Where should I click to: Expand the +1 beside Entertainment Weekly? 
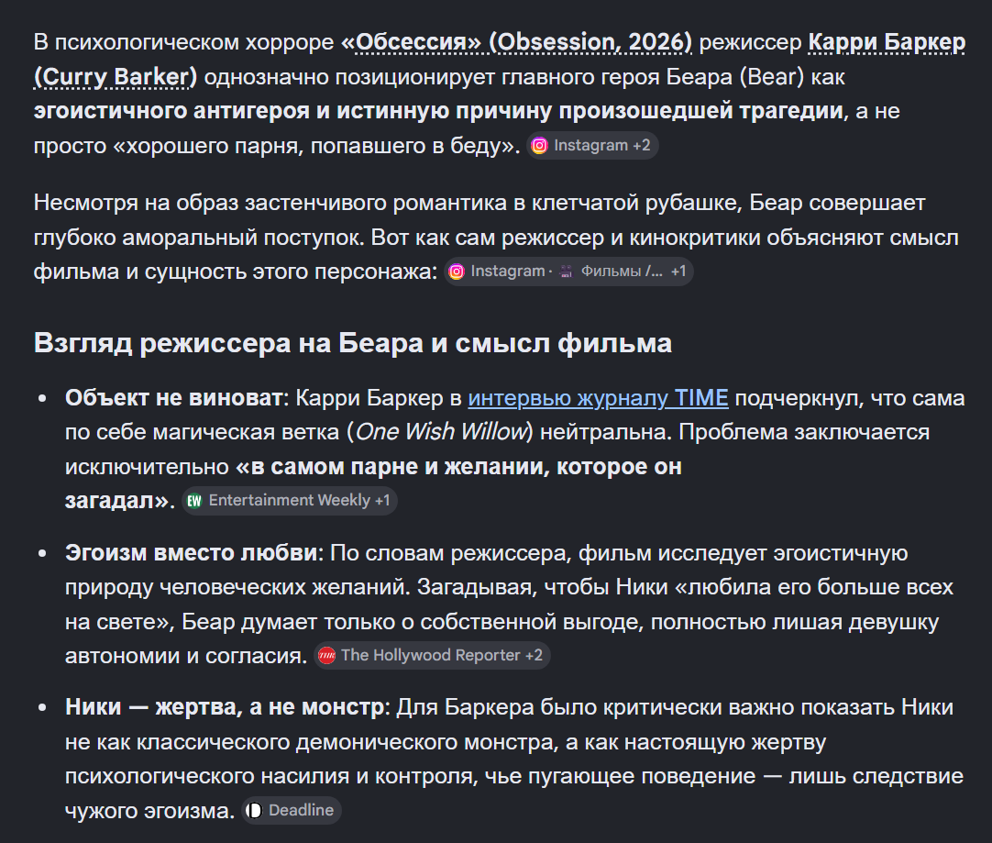click(382, 501)
